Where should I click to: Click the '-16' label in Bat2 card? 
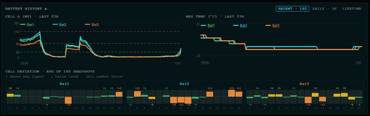(x=188, y=105)
